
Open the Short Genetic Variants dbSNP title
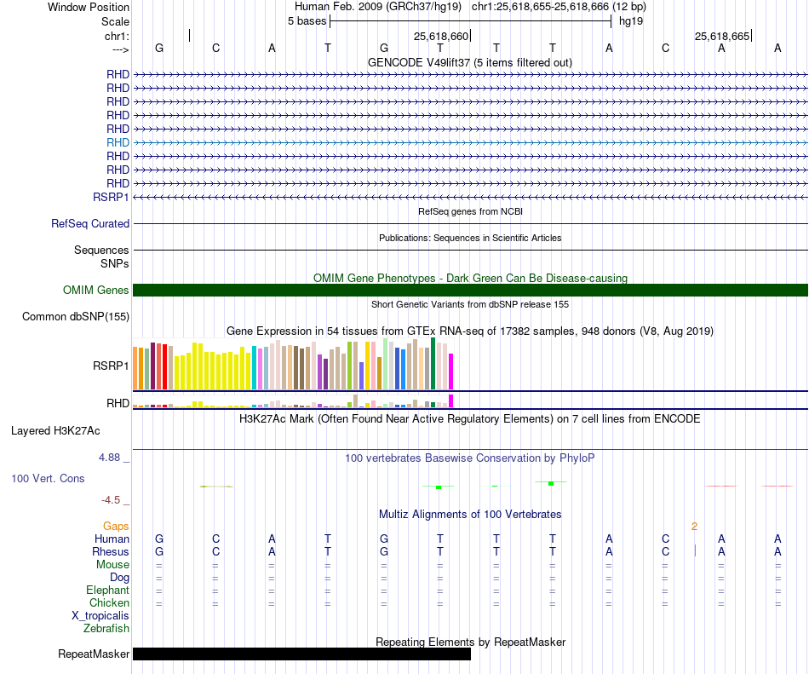click(x=470, y=304)
